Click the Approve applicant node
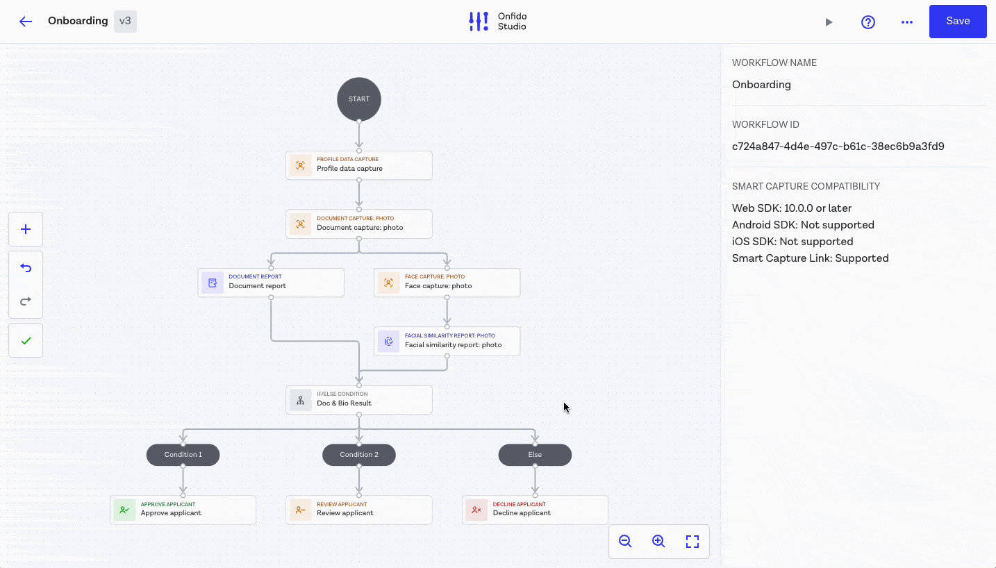This screenshot has height=568, width=996. (x=183, y=510)
